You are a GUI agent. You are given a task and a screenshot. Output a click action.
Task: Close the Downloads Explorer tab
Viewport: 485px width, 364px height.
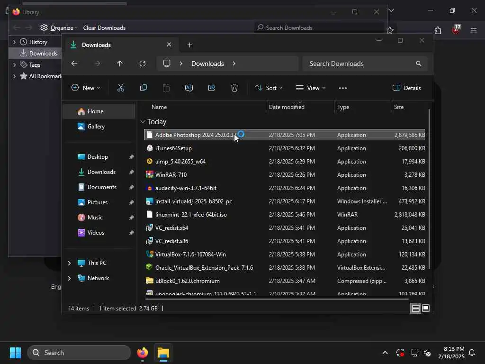tap(169, 45)
